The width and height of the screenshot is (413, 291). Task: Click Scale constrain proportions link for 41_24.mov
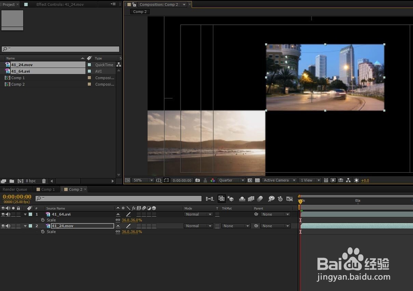pyautogui.click(x=118, y=232)
